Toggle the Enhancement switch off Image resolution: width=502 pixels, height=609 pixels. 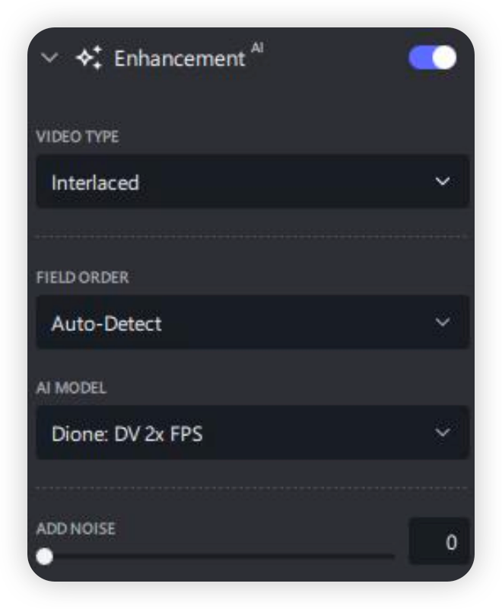pos(432,59)
